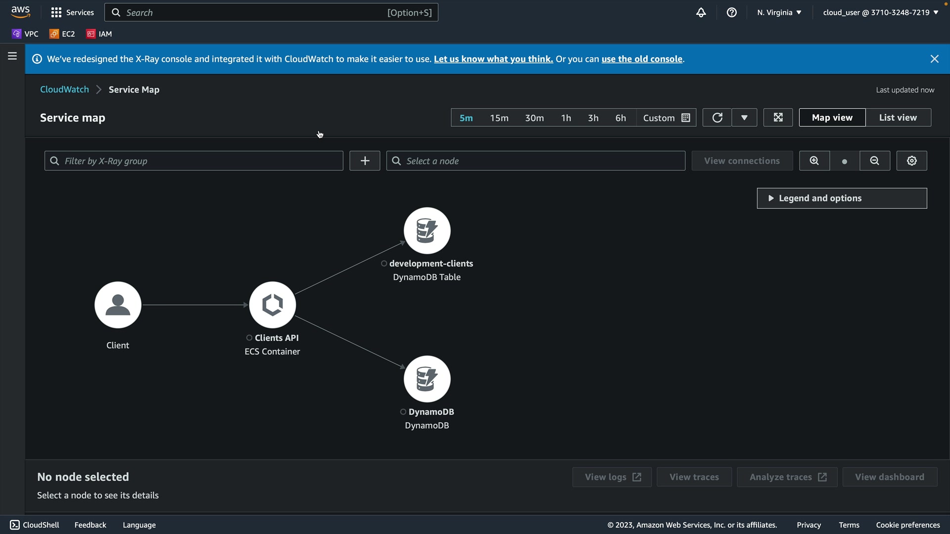Open the map settings gear icon
This screenshot has height=534, width=950.
911,161
